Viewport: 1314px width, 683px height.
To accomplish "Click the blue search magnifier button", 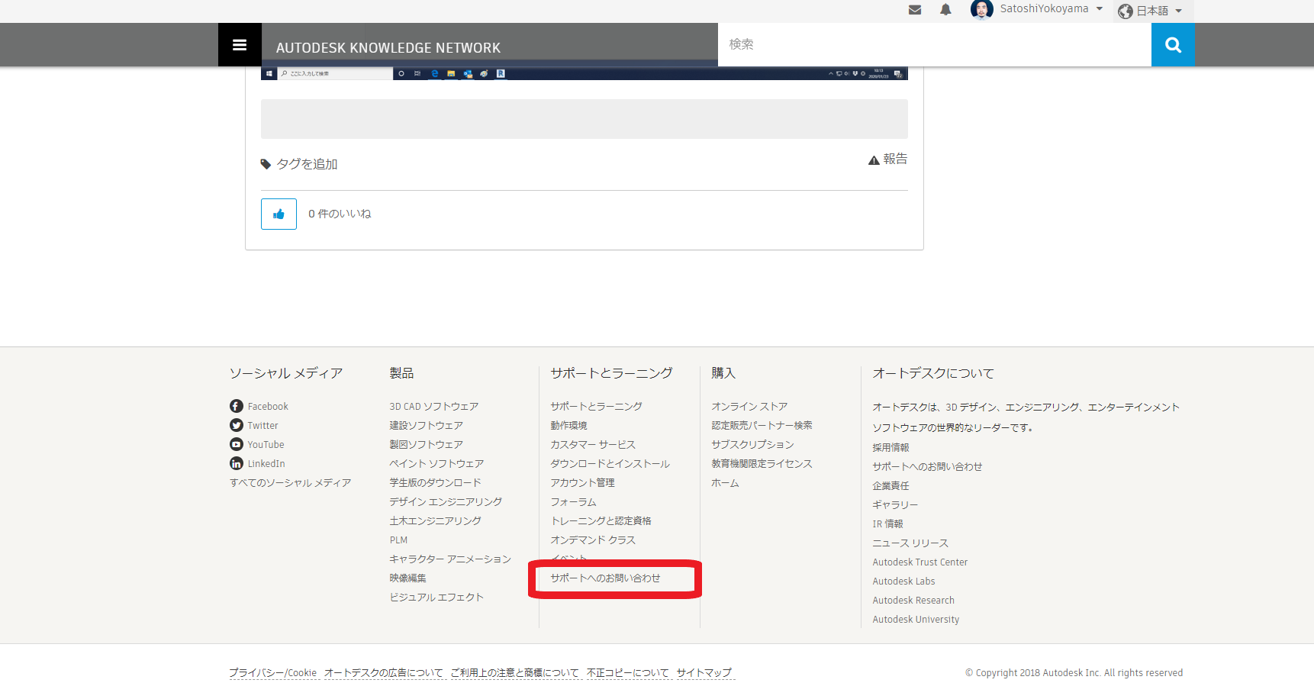I will 1173,45.
